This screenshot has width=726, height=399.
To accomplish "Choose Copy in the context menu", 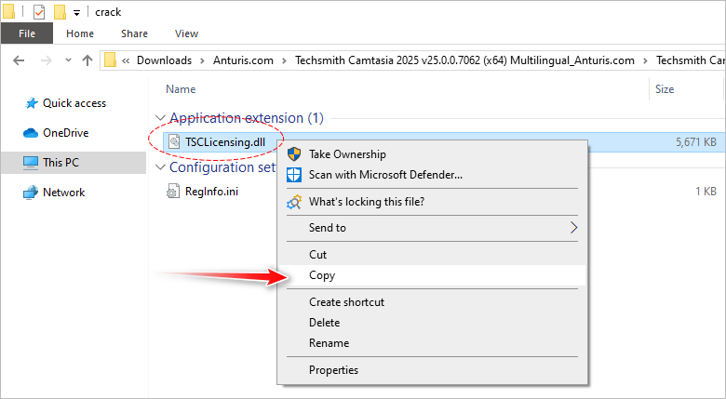I will (322, 275).
